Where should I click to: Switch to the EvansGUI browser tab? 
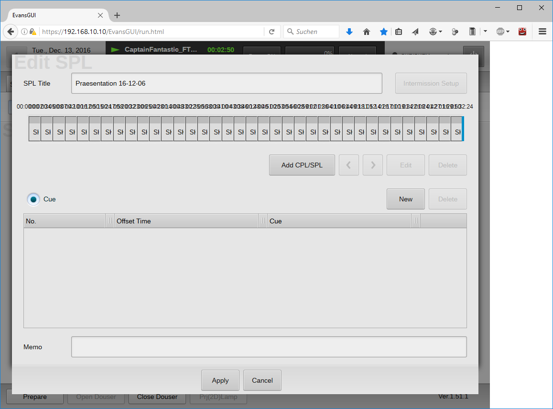click(53, 15)
